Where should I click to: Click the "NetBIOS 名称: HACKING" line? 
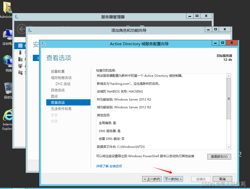[x=120, y=91]
